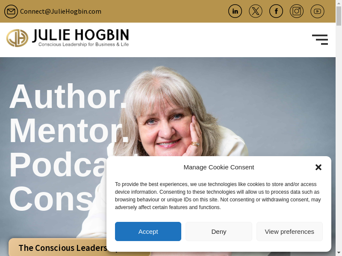Screen dimensions: 342x256
Task: Accept cookies in consent dialog
Action: 148,231
